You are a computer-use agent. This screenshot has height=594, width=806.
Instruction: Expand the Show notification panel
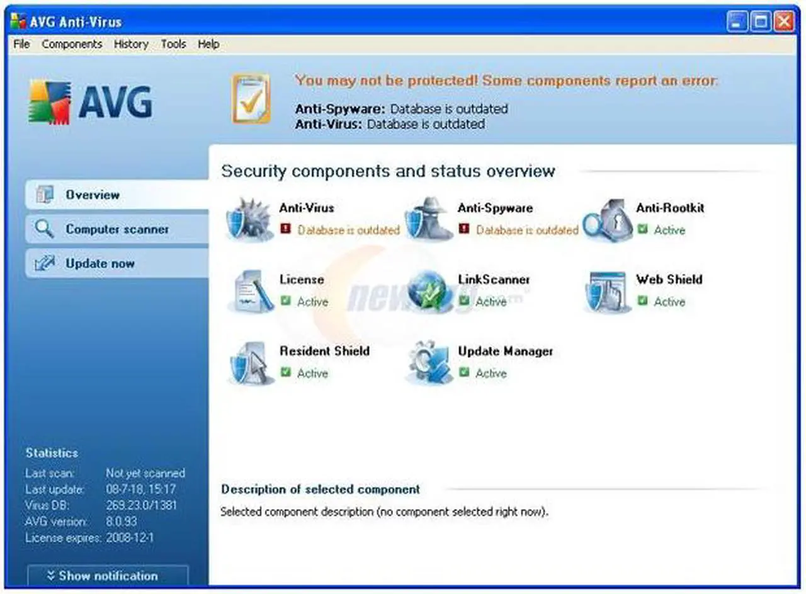108,576
